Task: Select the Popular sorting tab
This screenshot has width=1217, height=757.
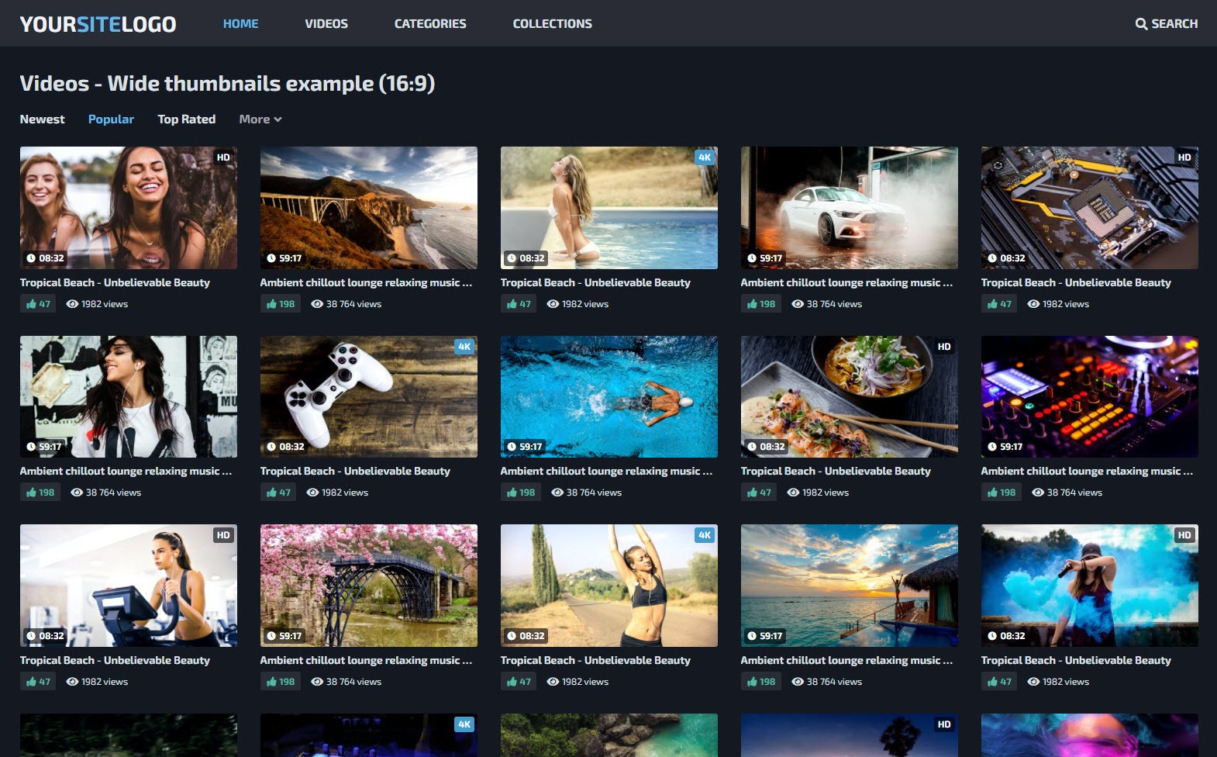Action: (111, 119)
